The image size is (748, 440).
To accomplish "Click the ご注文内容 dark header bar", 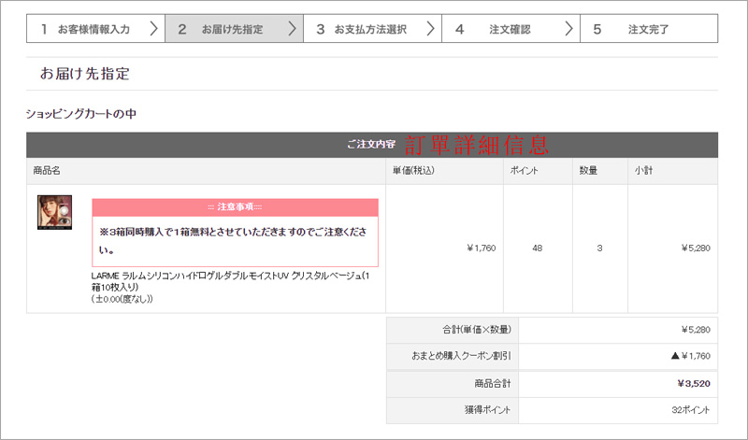I will 371,145.
